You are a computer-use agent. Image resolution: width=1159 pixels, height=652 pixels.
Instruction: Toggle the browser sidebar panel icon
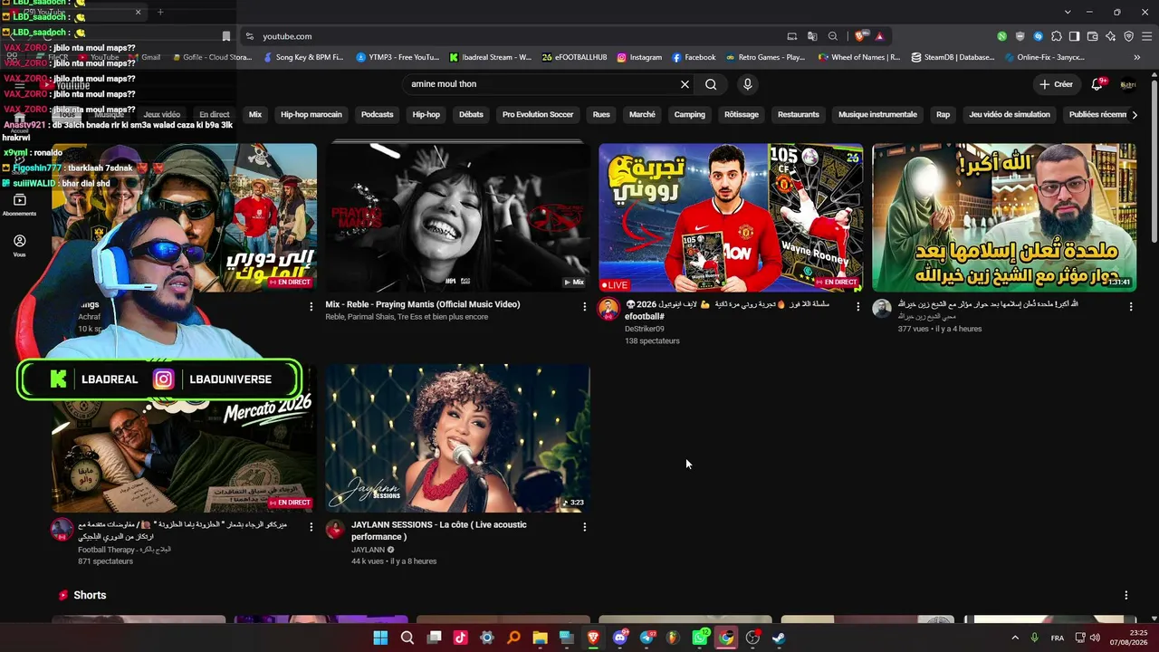1074,36
